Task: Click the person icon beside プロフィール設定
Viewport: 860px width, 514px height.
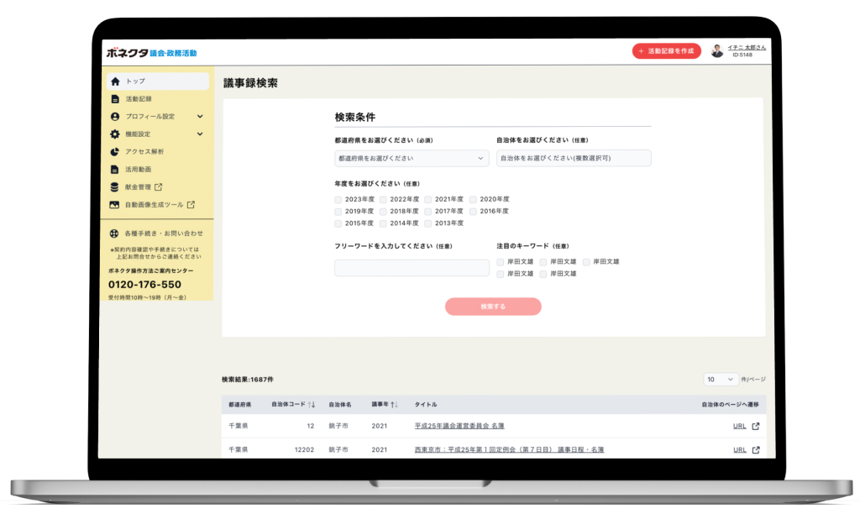Action: click(x=114, y=116)
